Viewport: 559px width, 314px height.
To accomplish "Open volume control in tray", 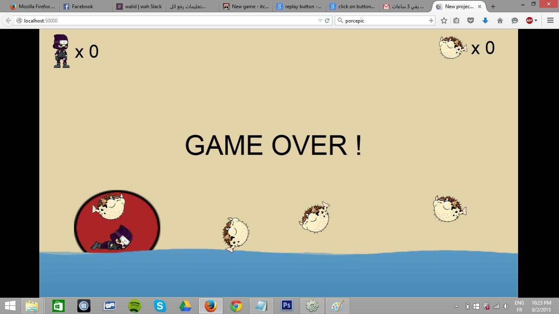I will [x=506, y=306].
